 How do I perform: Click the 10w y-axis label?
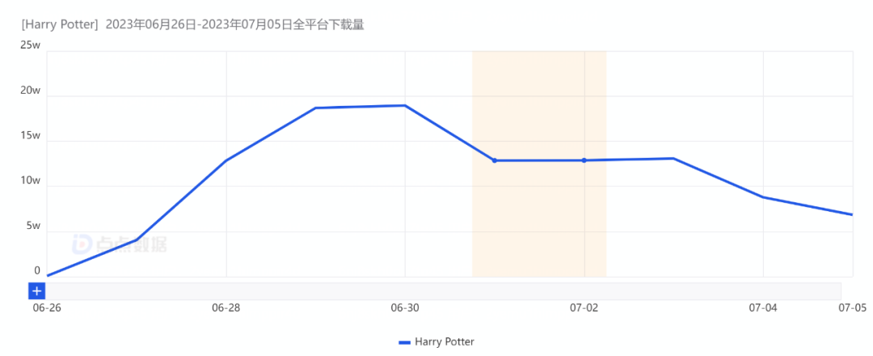31,181
